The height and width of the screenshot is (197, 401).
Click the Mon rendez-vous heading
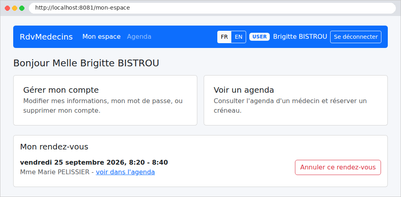pyautogui.click(x=54, y=147)
